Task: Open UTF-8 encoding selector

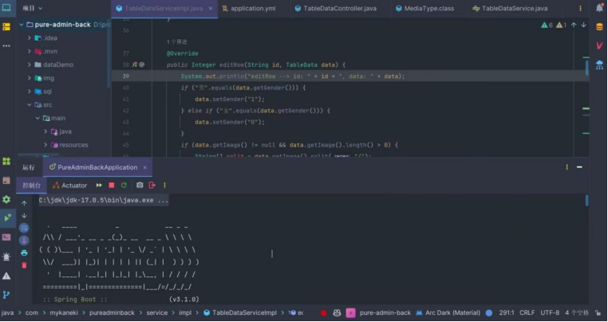Action: click(x=550, y=312)
